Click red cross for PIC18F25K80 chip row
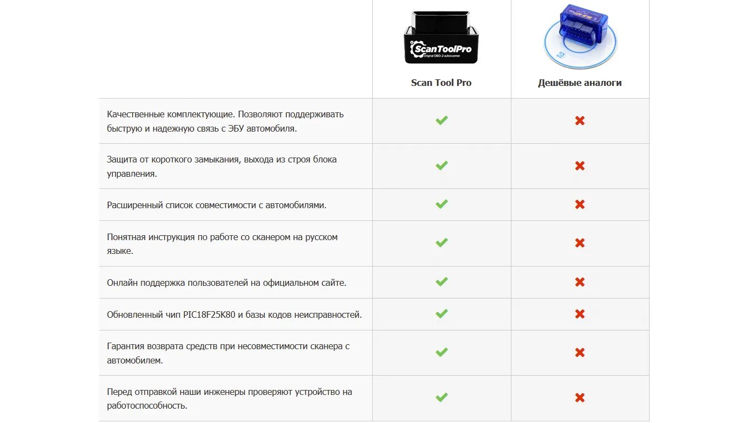The height and width of the screenshot is (423, 752). click(x=580, y=314)
